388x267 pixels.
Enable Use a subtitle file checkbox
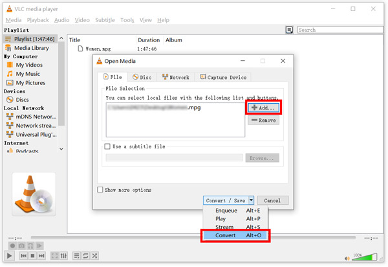107,146
